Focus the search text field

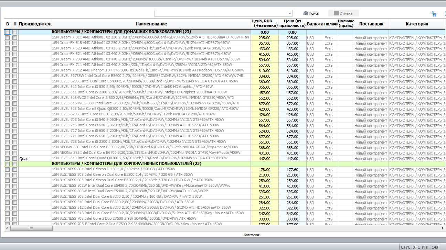point(221,13)
